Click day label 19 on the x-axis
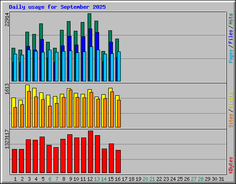 click(x=138, y=179)
